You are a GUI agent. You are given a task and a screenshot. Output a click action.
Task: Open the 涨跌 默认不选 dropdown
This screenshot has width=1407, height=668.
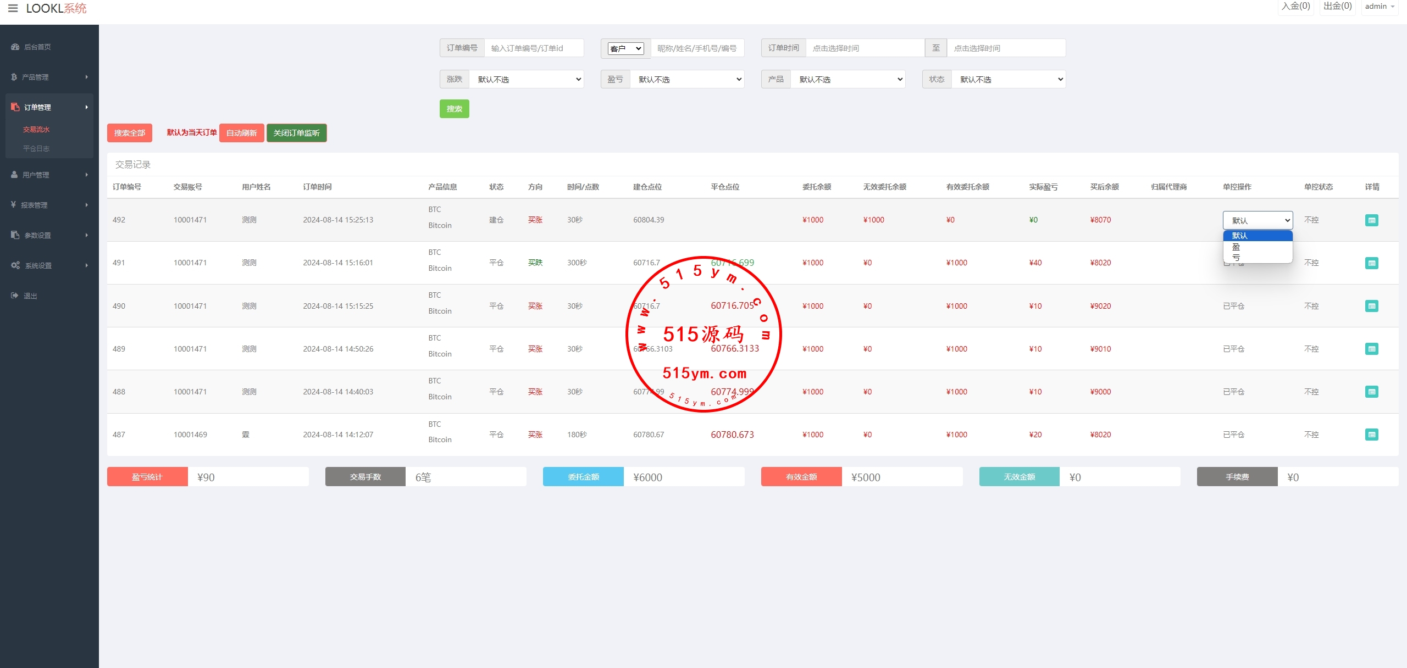click(526, 80)
